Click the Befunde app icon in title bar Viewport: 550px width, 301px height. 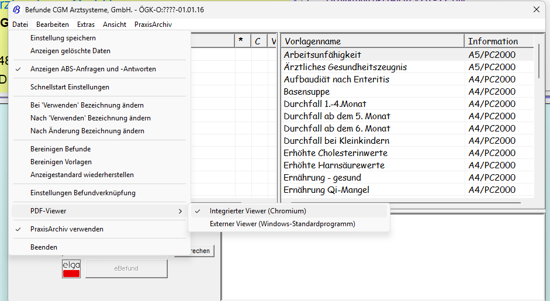point(17,10)
